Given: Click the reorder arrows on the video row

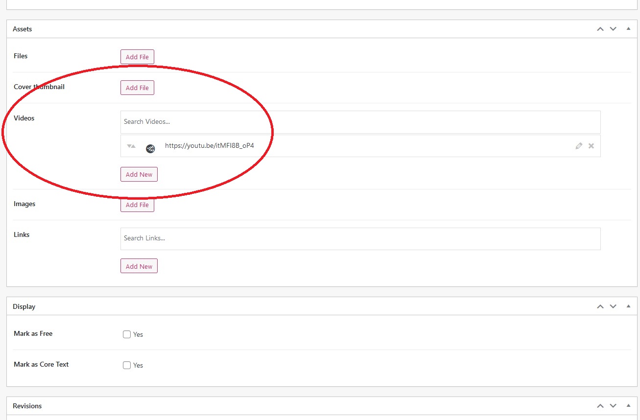Looking at the screenshot, I should tap(130, 145).
